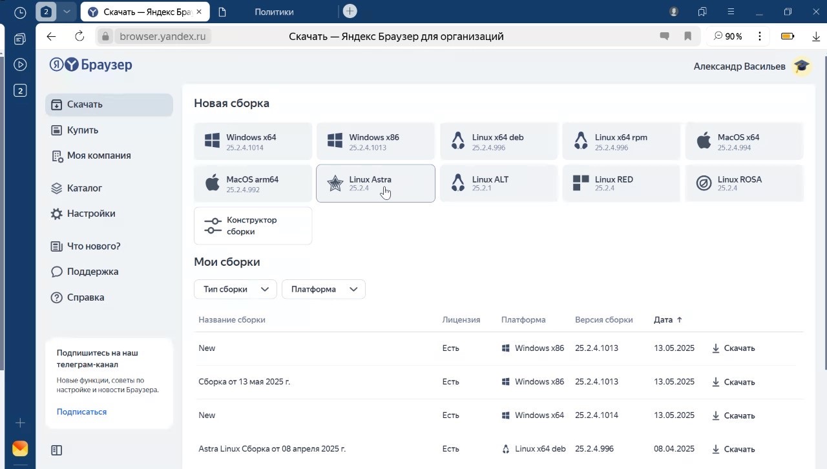
Task: Click the play circle icon in the blue side panel
Action: coord(20,65)
